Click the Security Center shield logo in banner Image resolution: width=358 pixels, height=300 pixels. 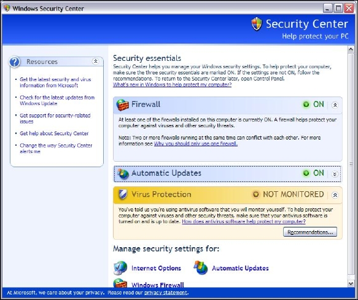coord(257,24)
